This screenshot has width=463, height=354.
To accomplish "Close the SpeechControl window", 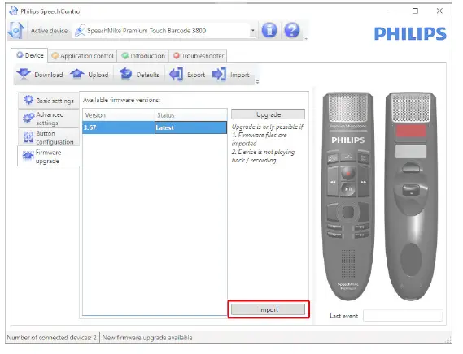I will point(439,11).
